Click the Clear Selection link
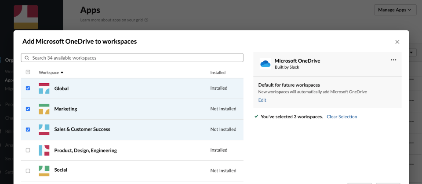This screenshot has width=422, height=184. 342,117
